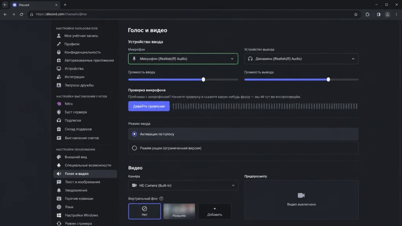Screen dimensions: 402x226
Task: Select Режим рации (ограниченная версия) option
Action: [243, 148]
